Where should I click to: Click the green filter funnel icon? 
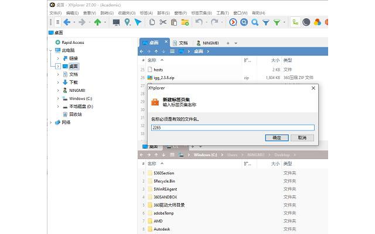[x=277, y=22]
